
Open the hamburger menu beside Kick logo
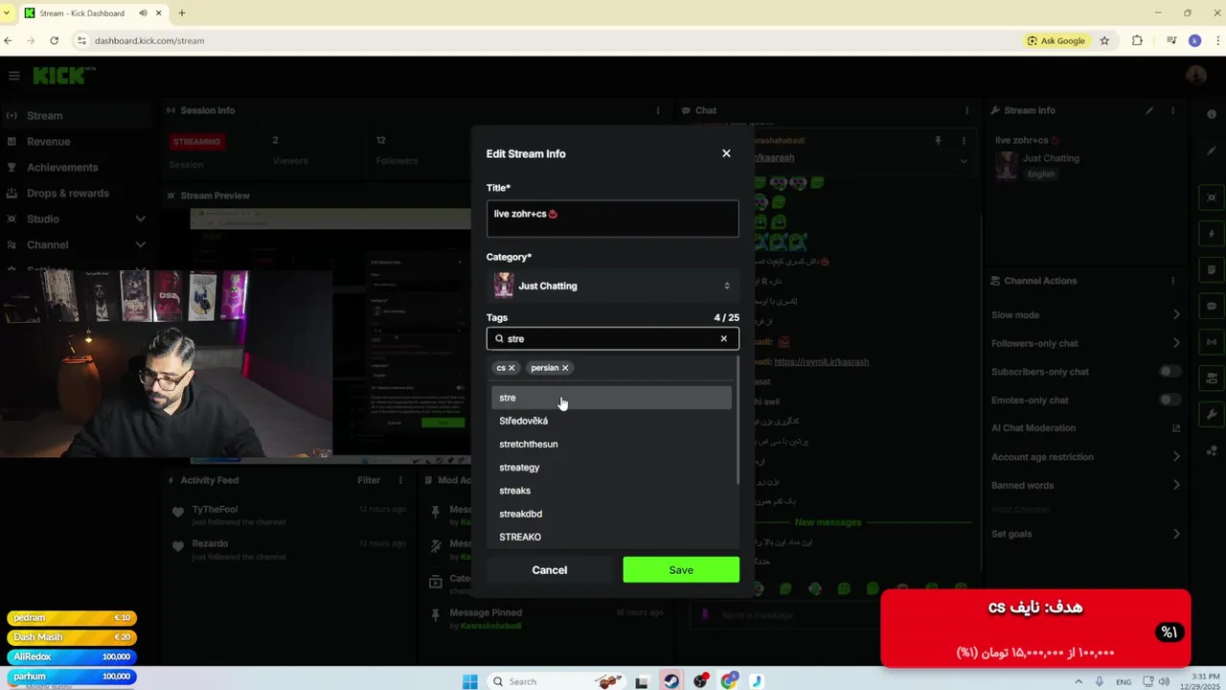[13, 76]
